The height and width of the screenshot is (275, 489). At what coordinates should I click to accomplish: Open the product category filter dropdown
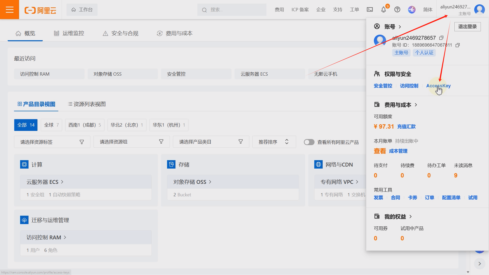(x=211, y=142)
